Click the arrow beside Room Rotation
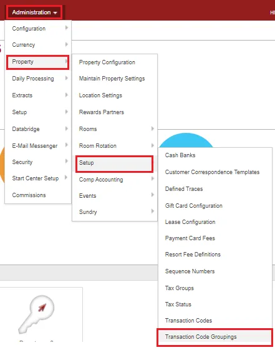275x350 pixels. click(x=153, y=145)
